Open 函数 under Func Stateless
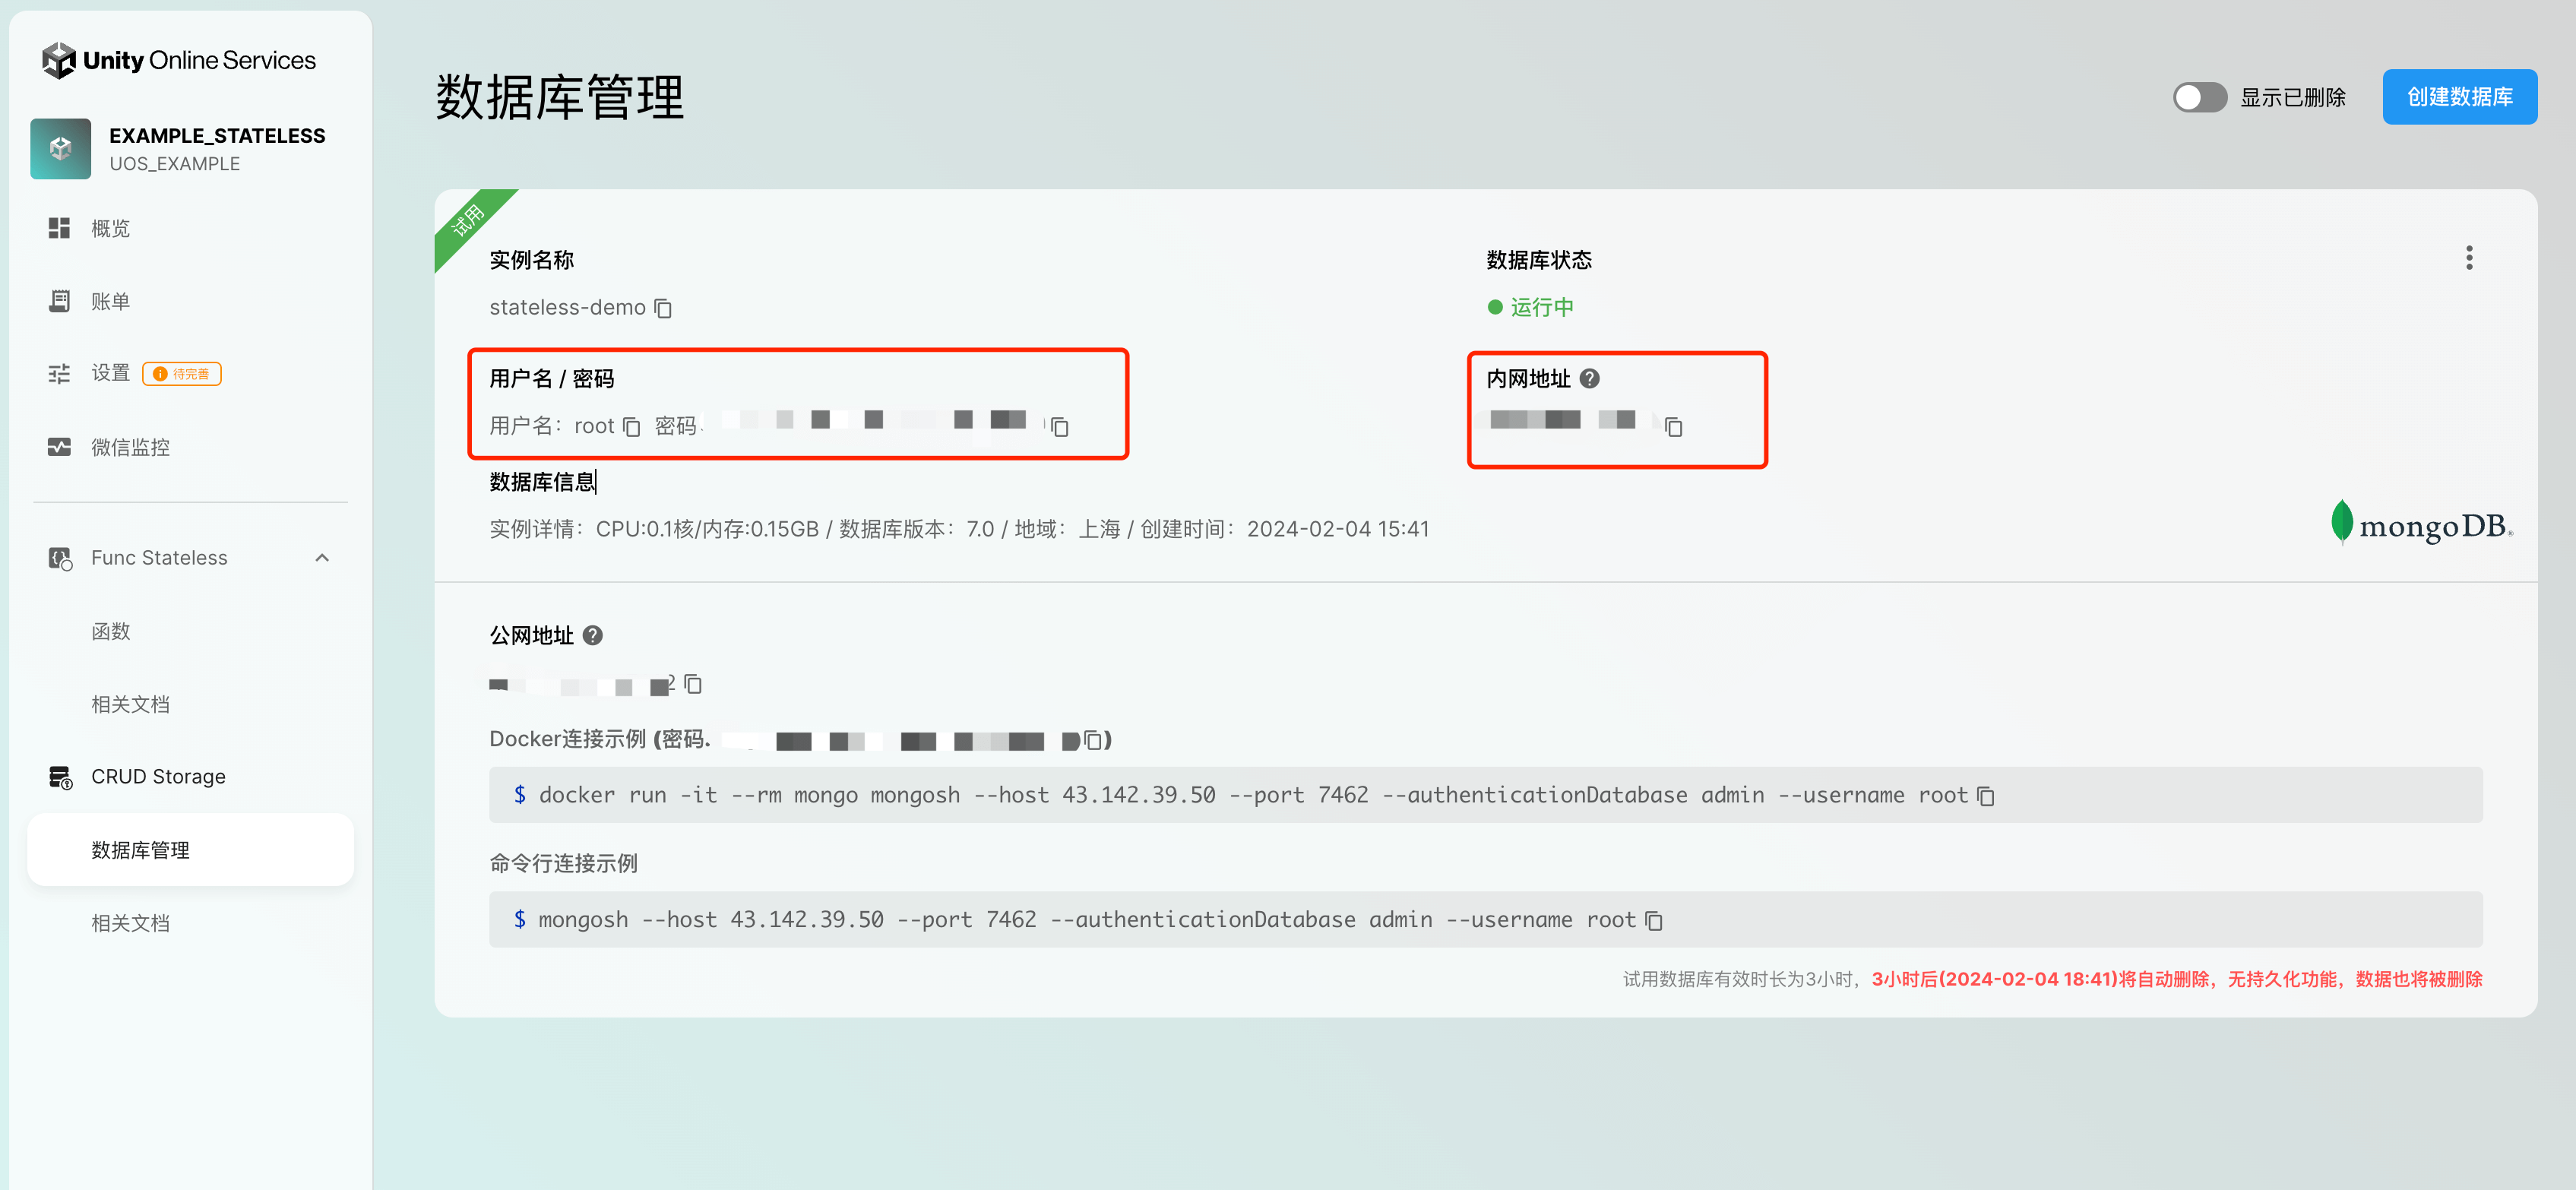This screenshot has width=2576, height=1190. point(110,631)
